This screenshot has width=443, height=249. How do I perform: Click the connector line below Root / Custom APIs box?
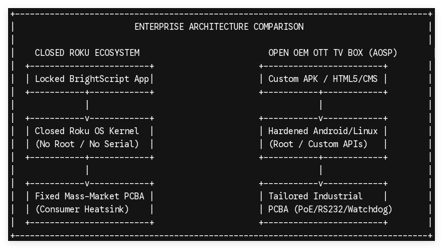point(321,170)
